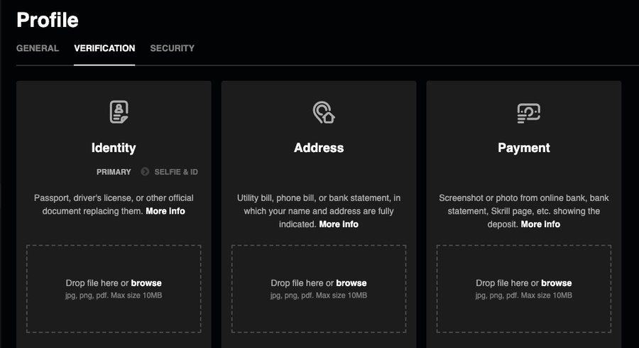Select the SELFIE & ID step
The width and height of the screenshot is (639, 348).
[176, 172]
